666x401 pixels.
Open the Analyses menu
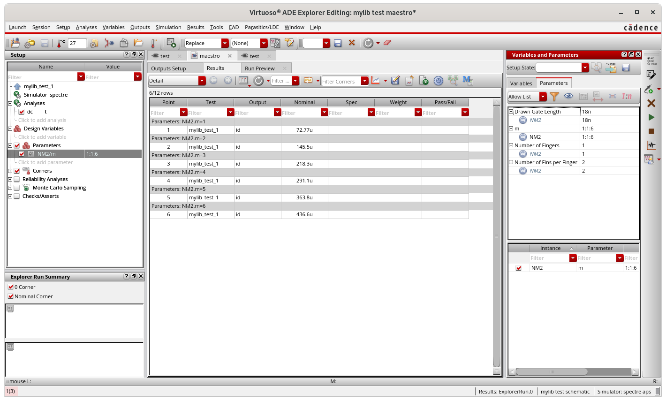pyautogui.click(x=86, y=27)
